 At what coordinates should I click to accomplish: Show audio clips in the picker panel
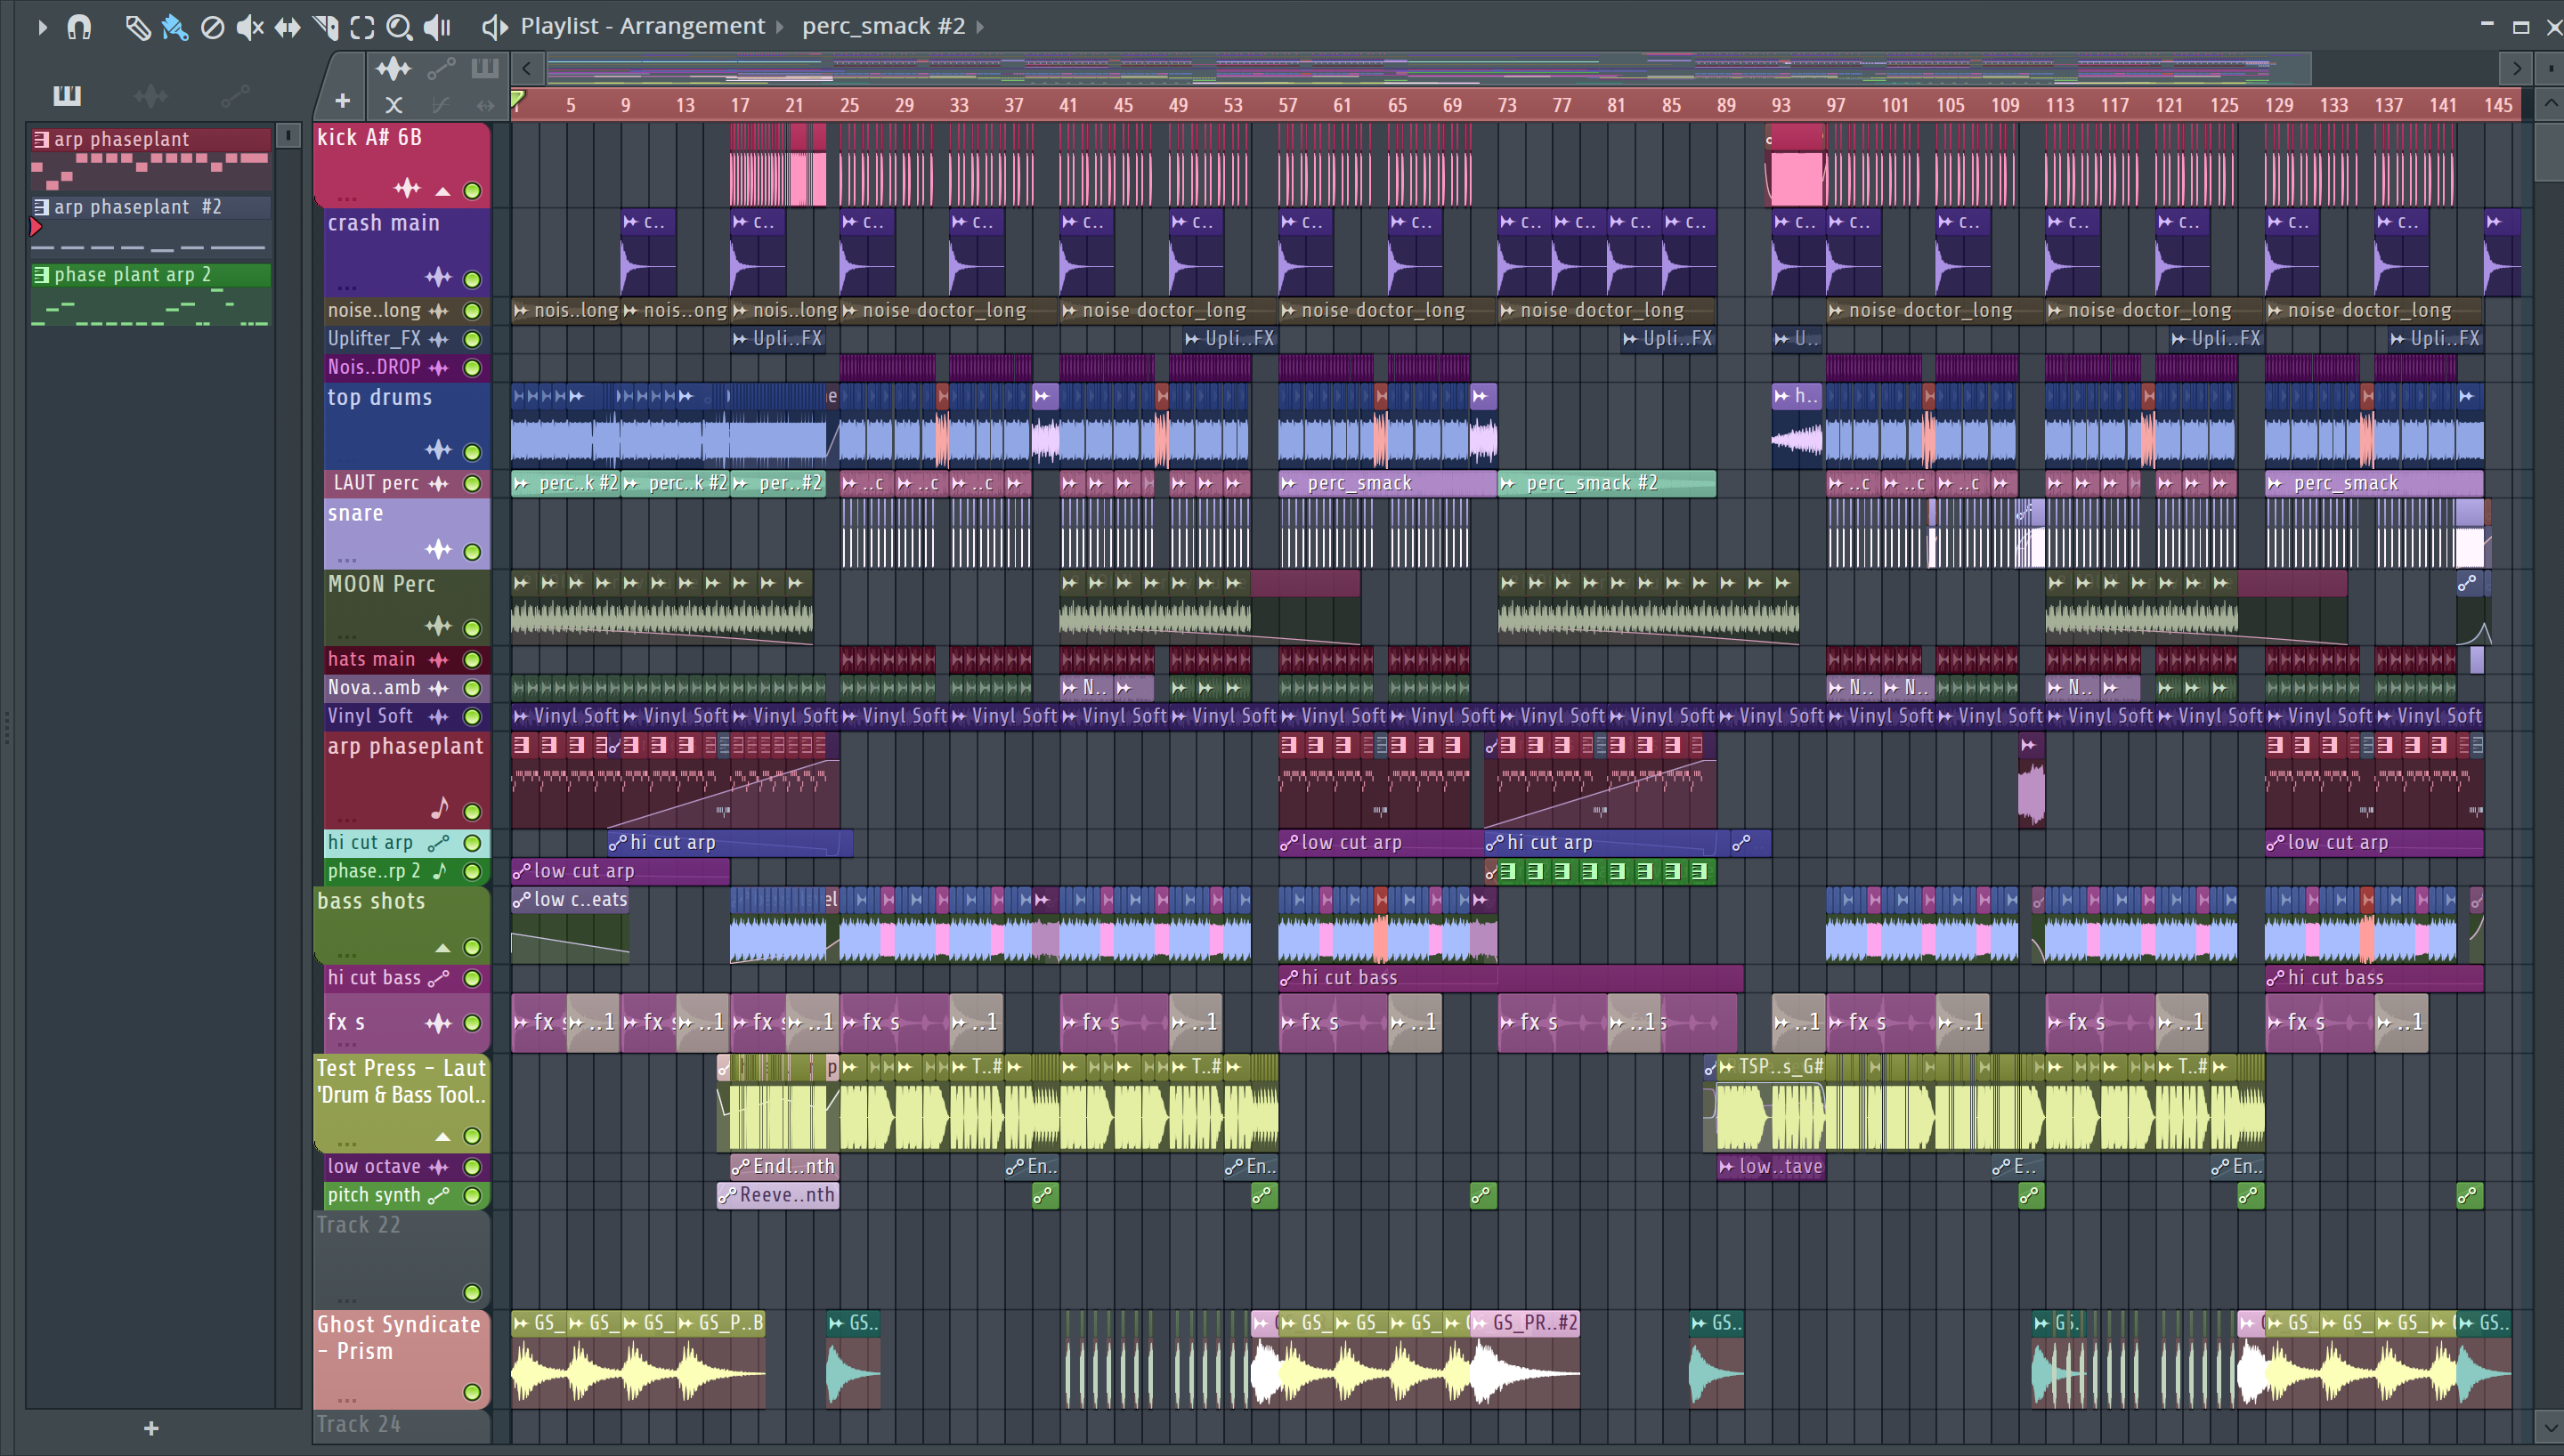(151, 96)
